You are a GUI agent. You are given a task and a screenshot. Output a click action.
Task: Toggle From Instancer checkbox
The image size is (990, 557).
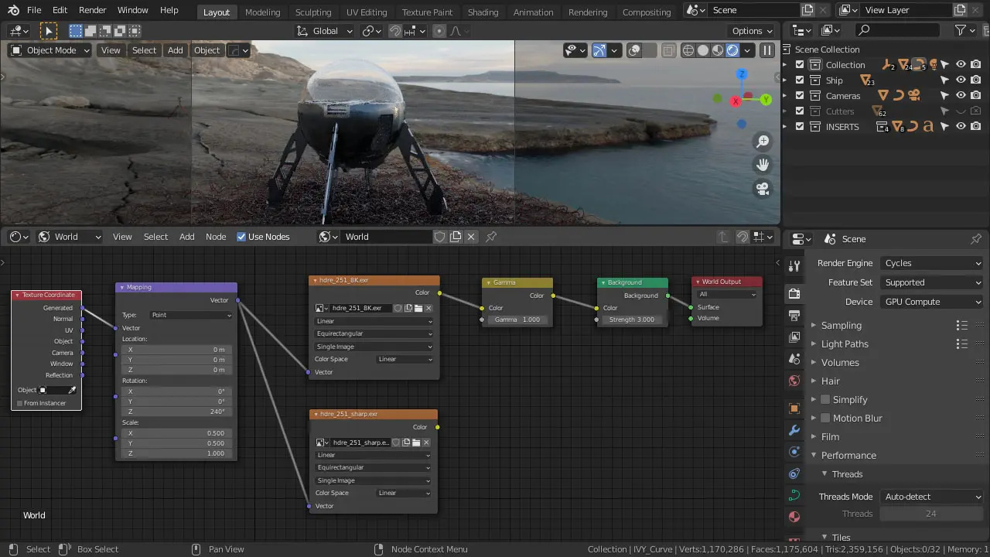(20, 403)
